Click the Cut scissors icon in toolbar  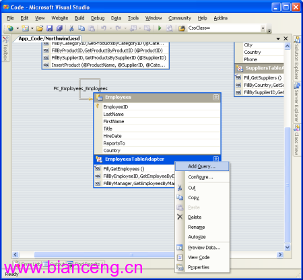tap(71, 28)
